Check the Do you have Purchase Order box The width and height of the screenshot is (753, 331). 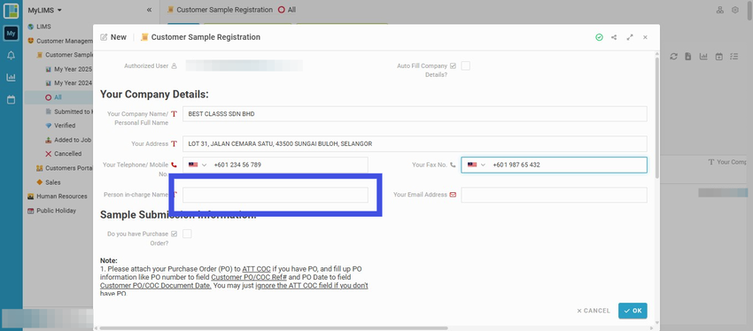187,235
